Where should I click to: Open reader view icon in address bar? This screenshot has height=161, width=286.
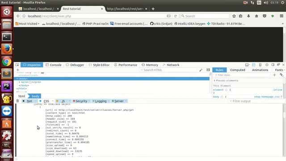click(x=168, y=16)
